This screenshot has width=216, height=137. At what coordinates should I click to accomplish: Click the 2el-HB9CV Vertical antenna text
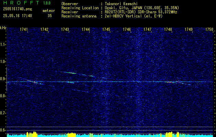[134, 16]
